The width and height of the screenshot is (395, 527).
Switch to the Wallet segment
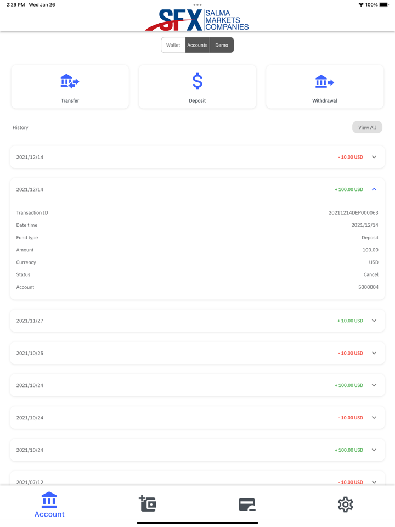click(173, 45)
